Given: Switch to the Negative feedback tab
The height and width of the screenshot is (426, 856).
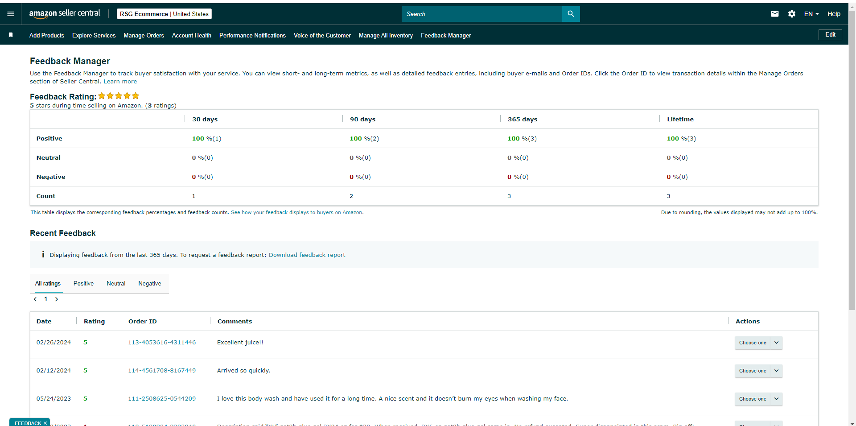Looking at the screenshot, I should (150, 284).
